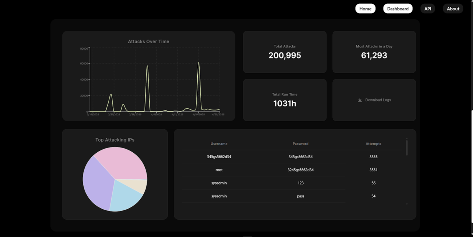Click the Top Attacking IPs heading
473x237 pixels.
click(115, 140)
